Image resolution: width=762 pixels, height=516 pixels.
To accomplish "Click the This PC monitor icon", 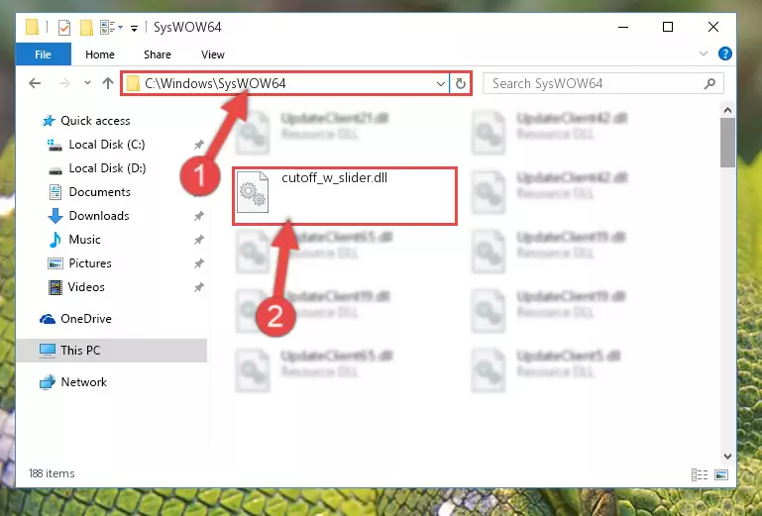I will (48, 351).
